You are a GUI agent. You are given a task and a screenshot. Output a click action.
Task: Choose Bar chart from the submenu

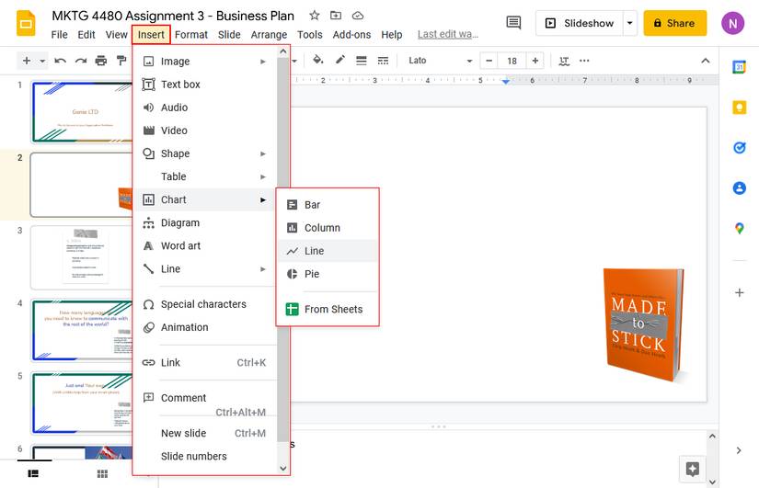[328, 205]
